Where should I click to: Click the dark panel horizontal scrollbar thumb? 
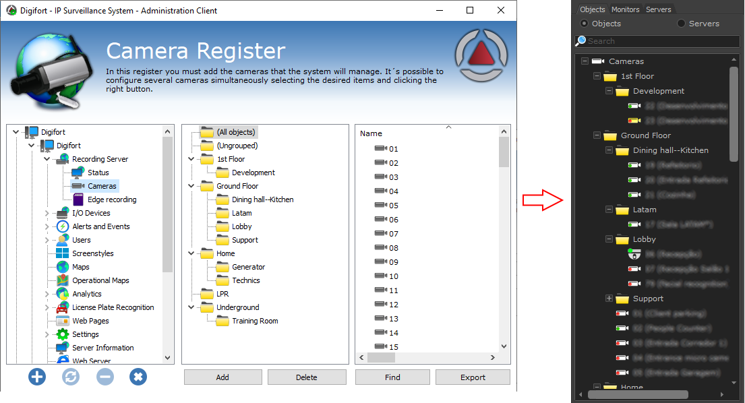point(638,394)
